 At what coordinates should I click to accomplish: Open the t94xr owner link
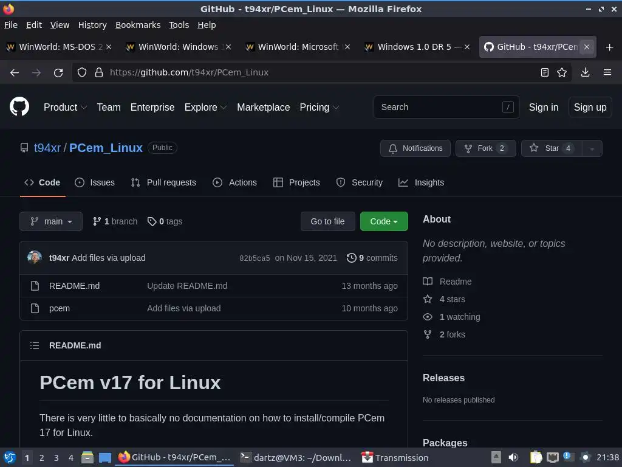click(x=47, y=148)
